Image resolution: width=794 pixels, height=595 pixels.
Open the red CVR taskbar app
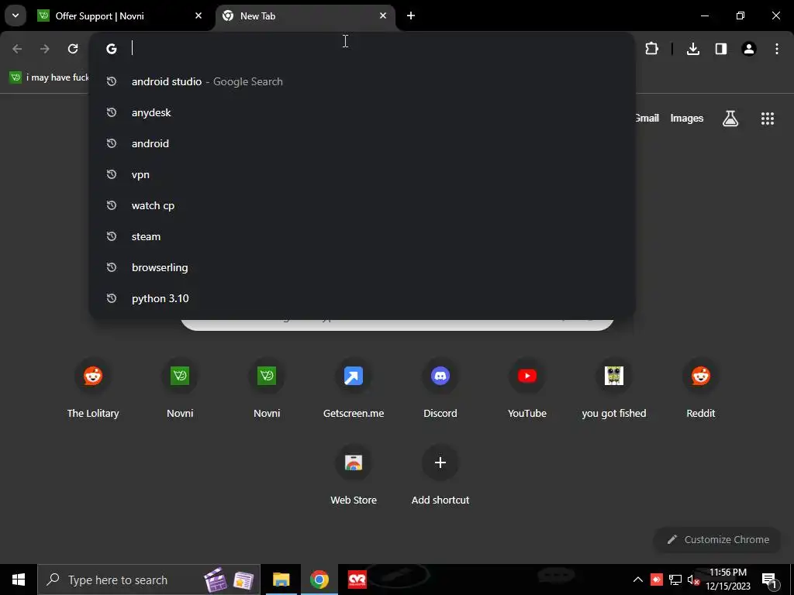pos(357,580)
